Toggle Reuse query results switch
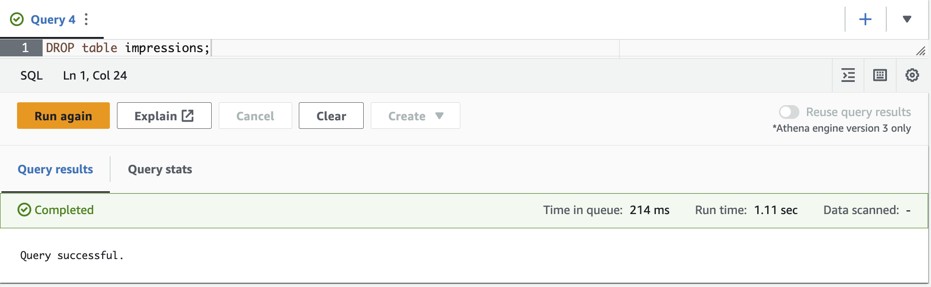Viewport: 931px width, 287px height. [789, 112]
